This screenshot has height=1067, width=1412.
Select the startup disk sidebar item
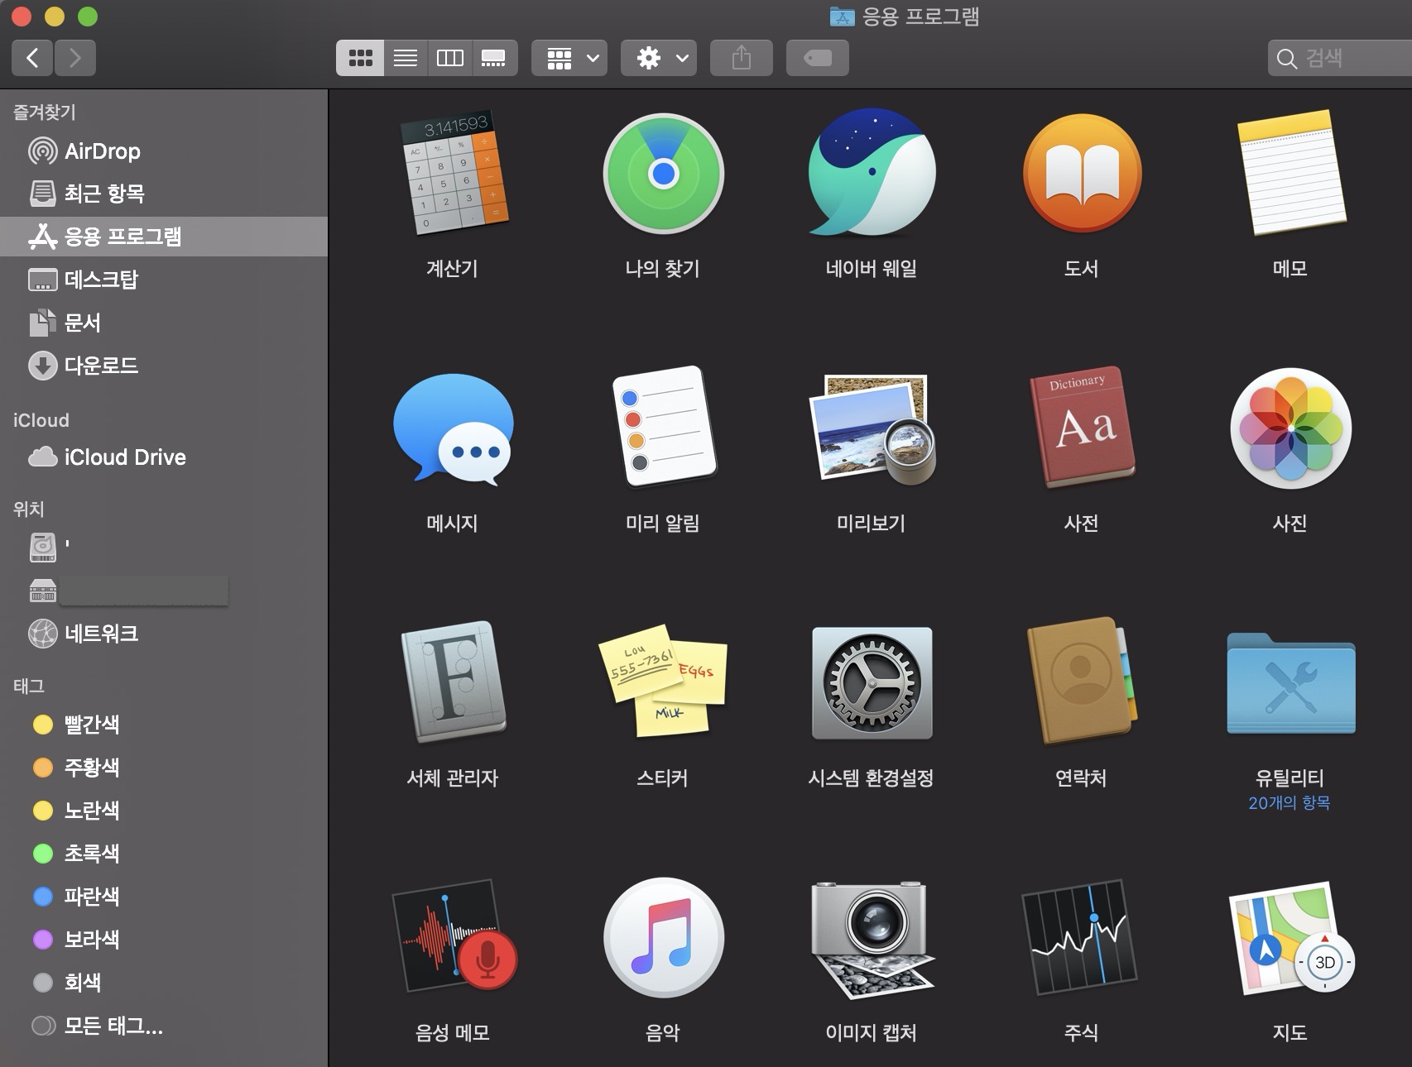pos(164,547)
